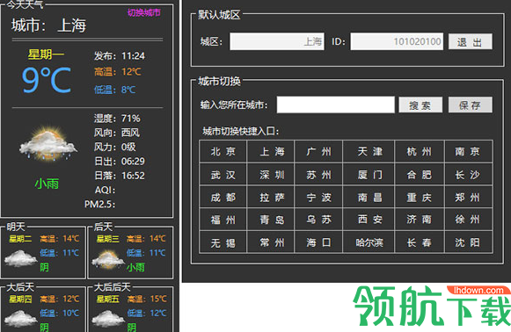511x332 pixels.
Task: Click the PM2.5: label
Action: point(99,204)
